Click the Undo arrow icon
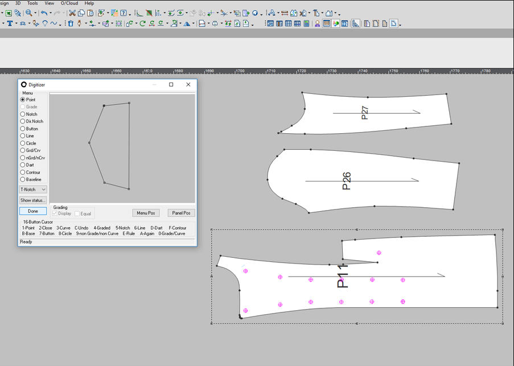This screenshot has width=514, height=366. 44,13
